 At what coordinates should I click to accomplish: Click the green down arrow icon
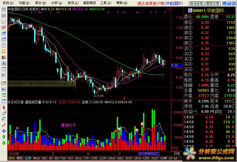[x=4, y=143]
